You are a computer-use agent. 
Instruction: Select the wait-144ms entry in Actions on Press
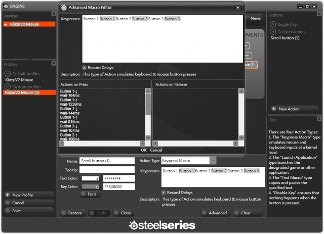[x=70, y=113]
